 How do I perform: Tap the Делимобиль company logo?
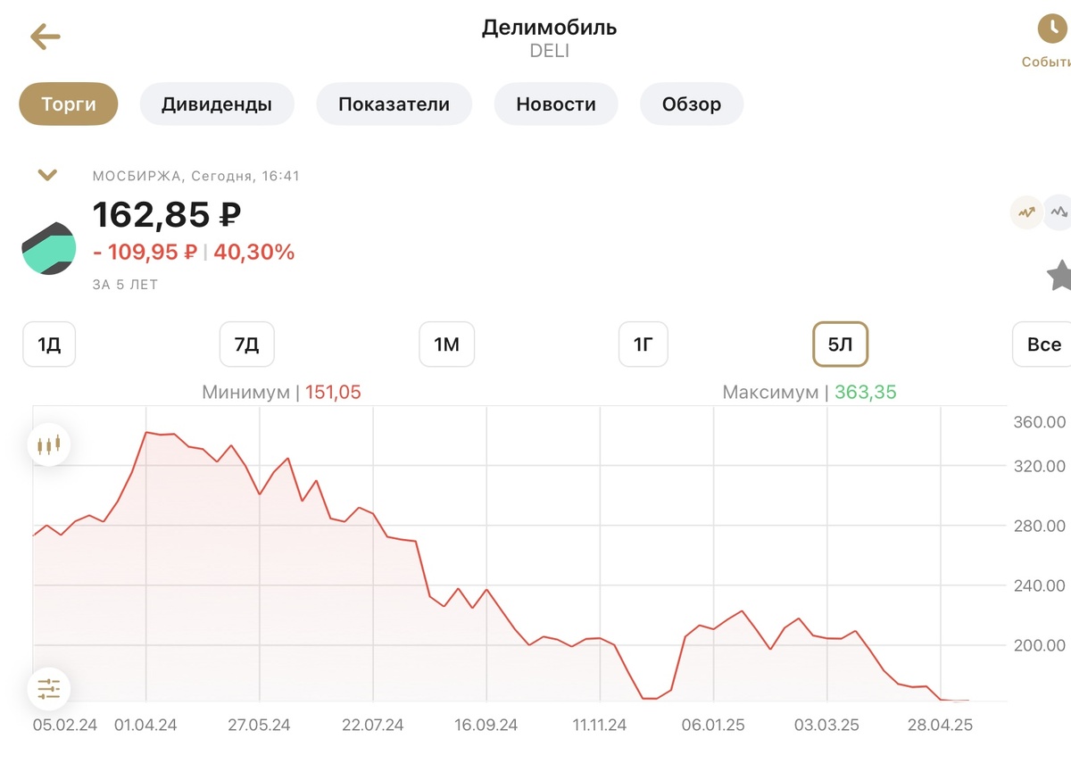(49, 248)
